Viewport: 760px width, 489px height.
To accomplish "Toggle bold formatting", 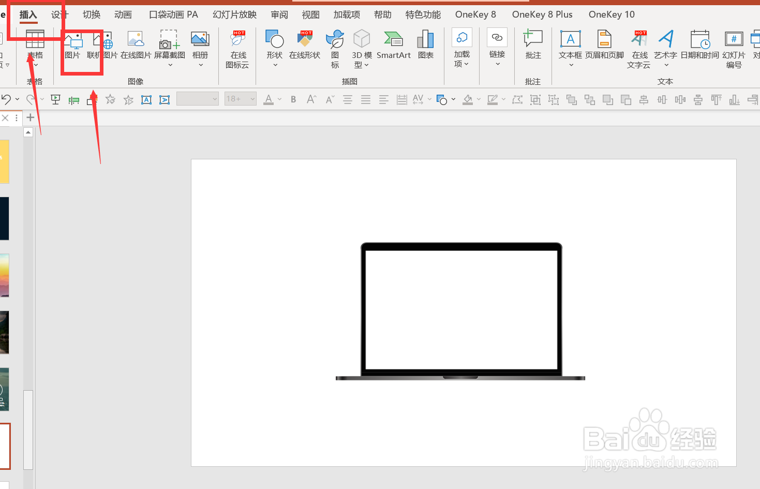I will point(293,99).
